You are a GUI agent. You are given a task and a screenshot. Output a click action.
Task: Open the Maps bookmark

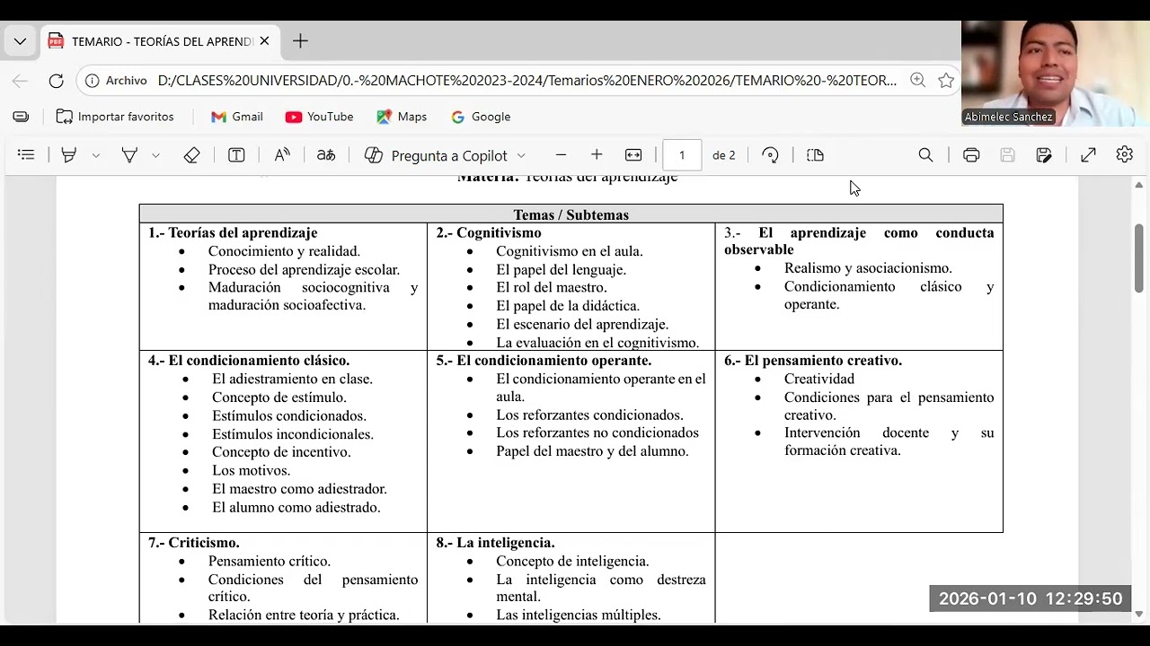tap(402, 117)
